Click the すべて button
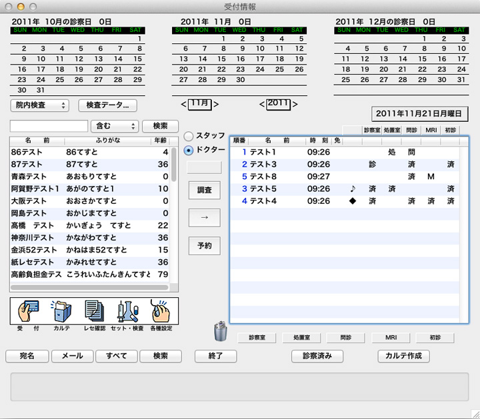The height and width of the screenshot is (419, 480). click(117, 356)
